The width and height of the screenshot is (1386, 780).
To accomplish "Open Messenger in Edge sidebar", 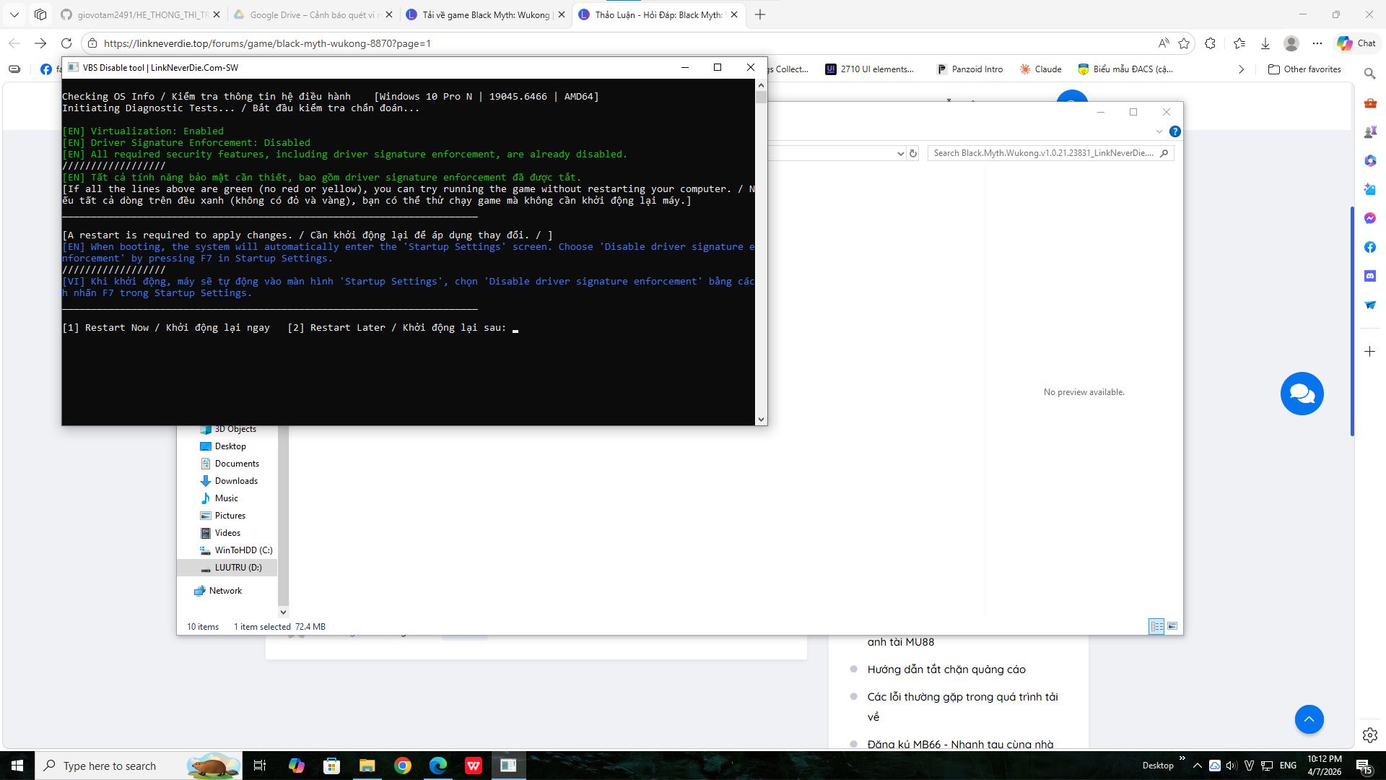I will tap(1370, 218).
